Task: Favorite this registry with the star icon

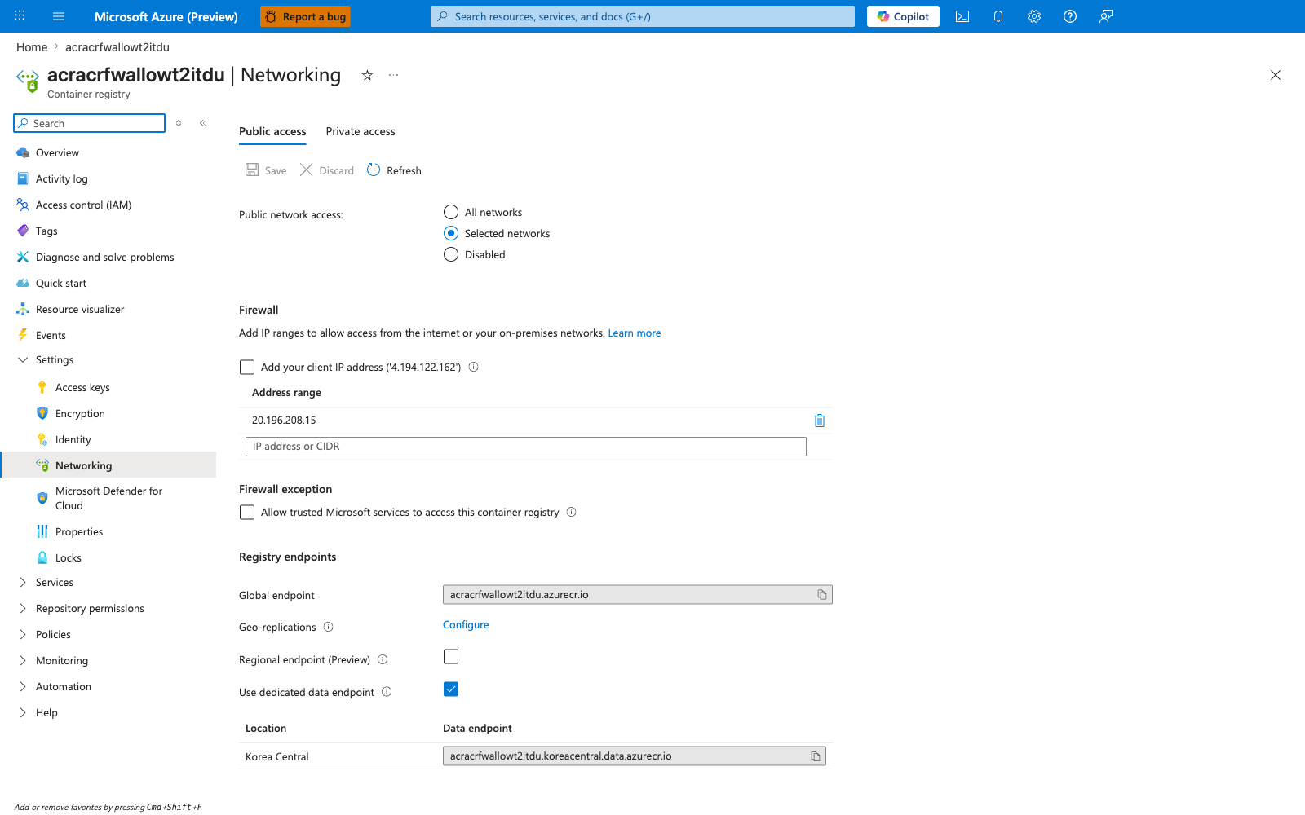Action: tap(367, 75)
